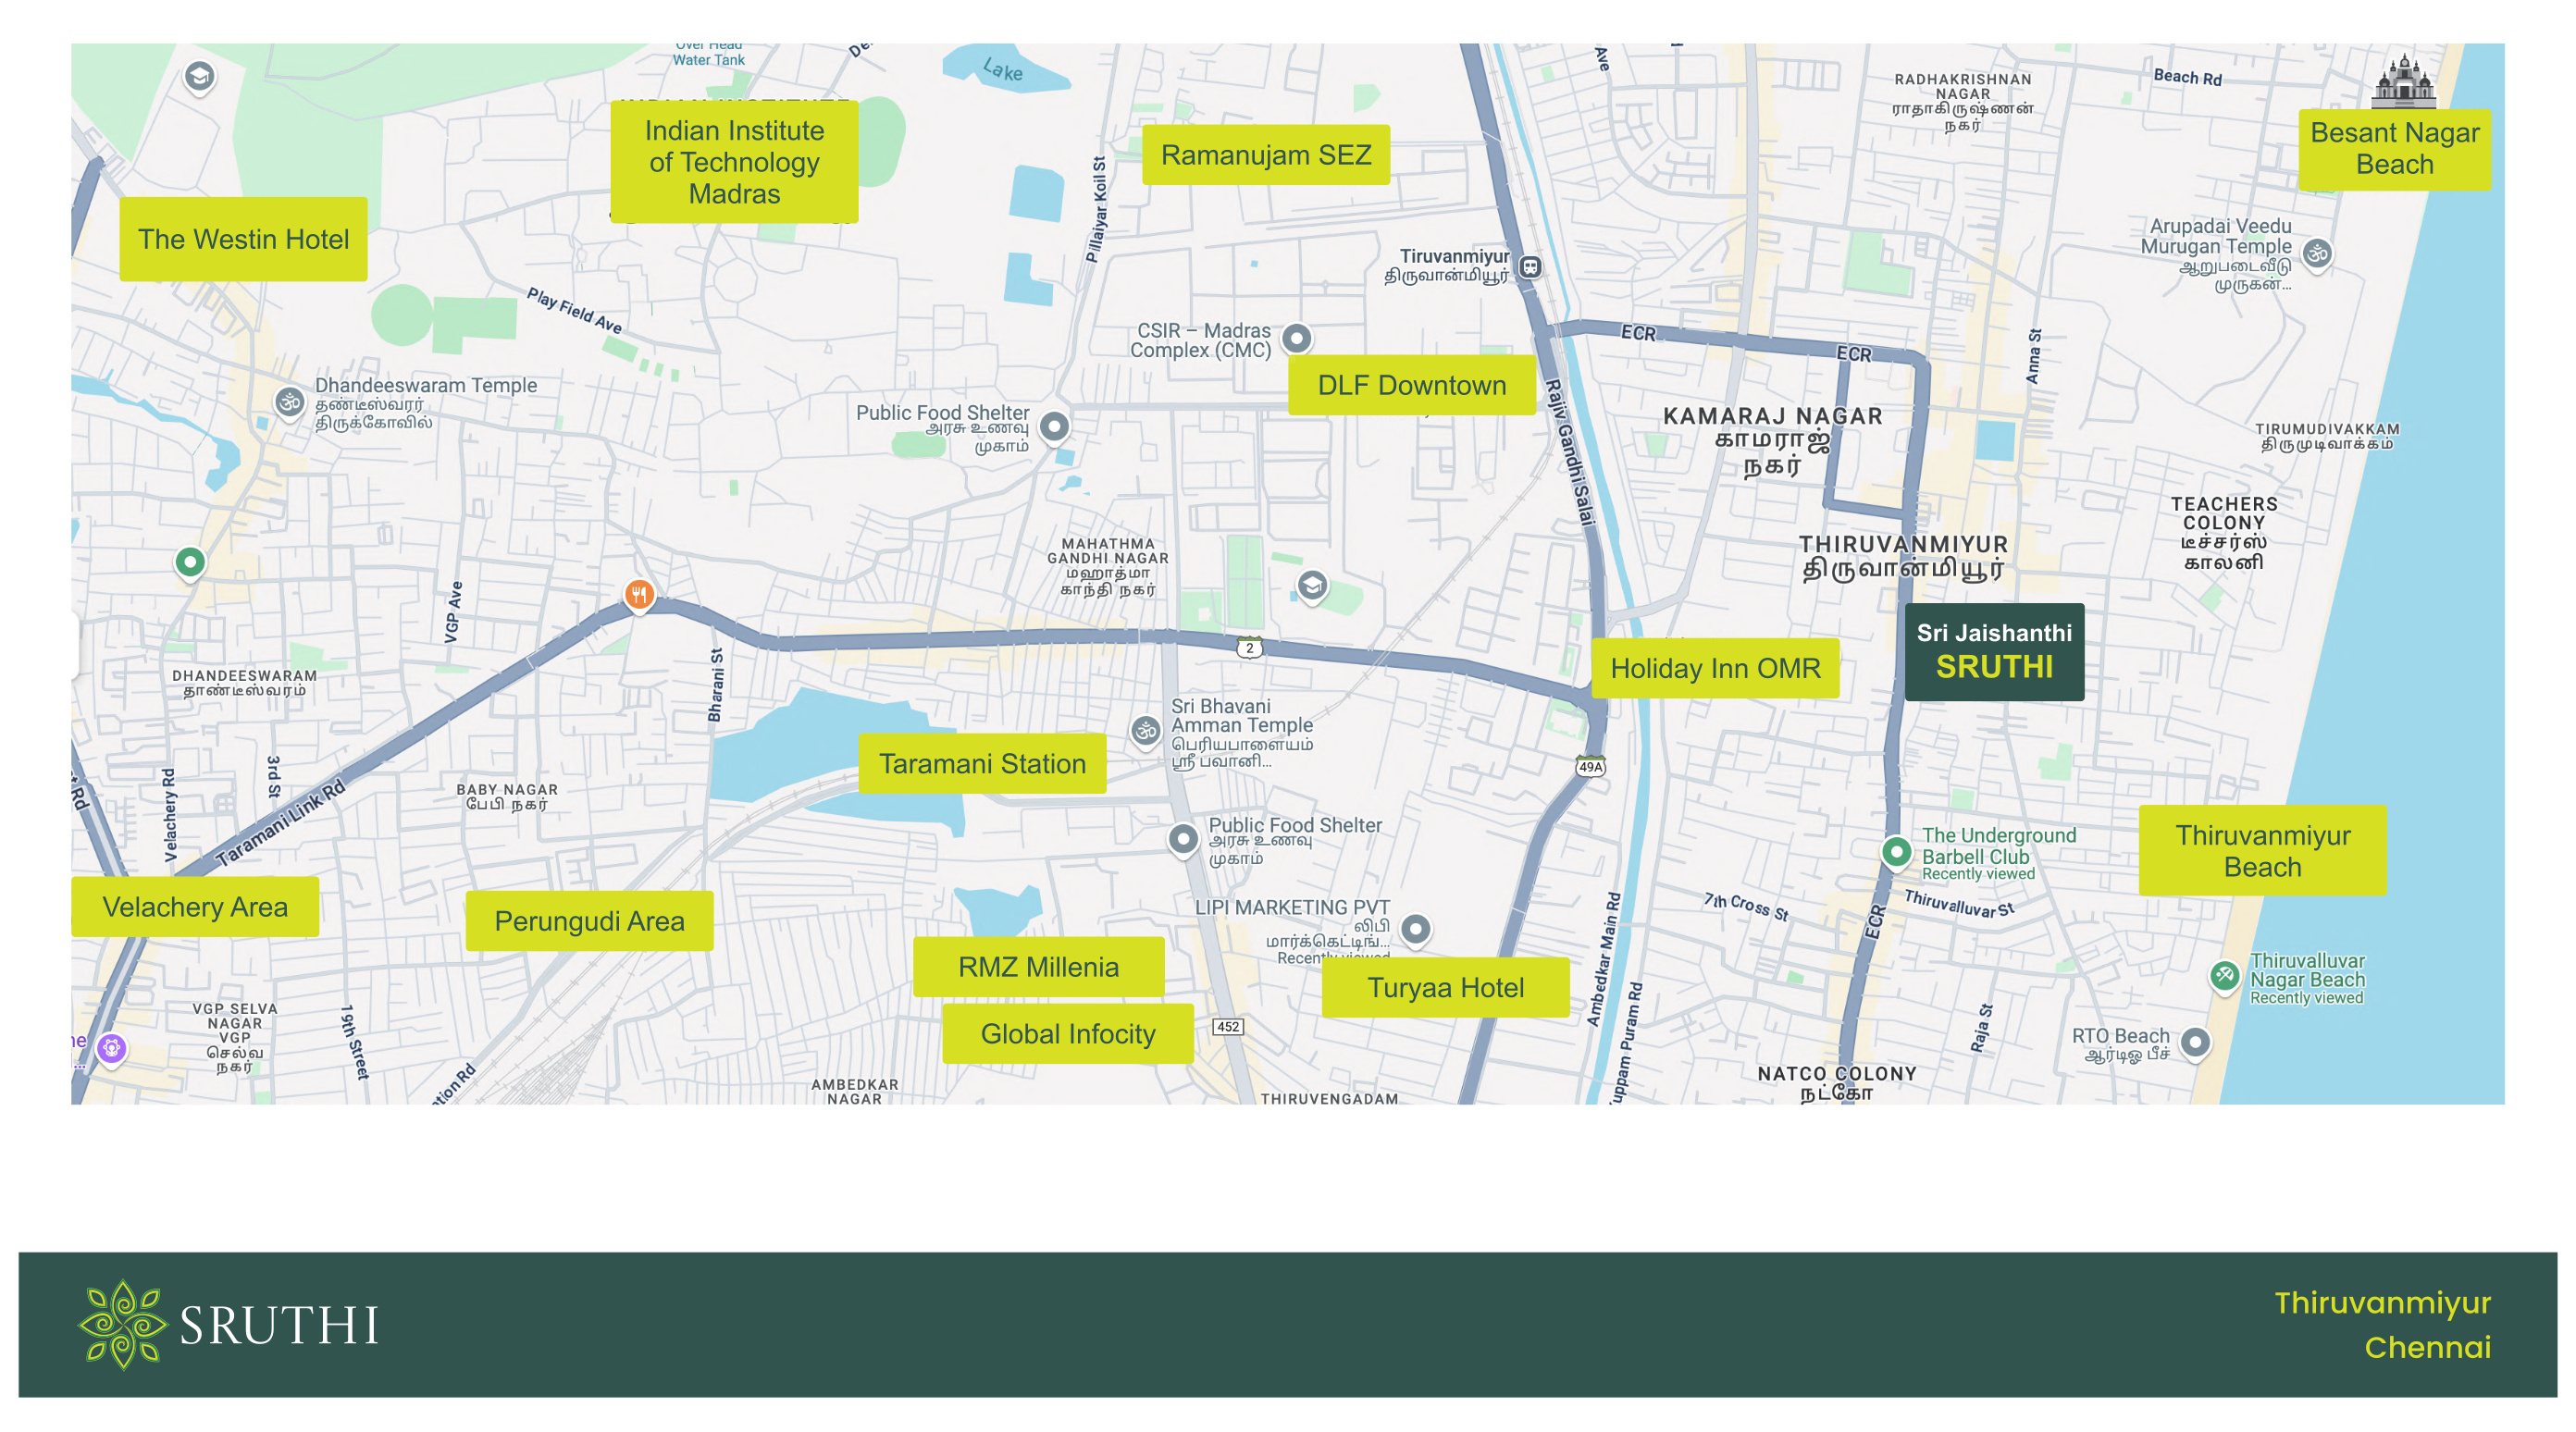The height and width of the screenshot is (1432, 2576).
Task: Click the Underground Barbell Club green pin
Action: click(1896, 852)
